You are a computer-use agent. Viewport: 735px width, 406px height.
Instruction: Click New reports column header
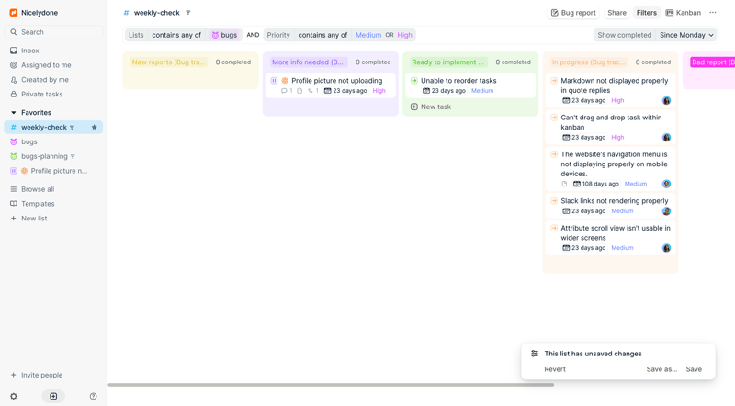tap(169, 62)
